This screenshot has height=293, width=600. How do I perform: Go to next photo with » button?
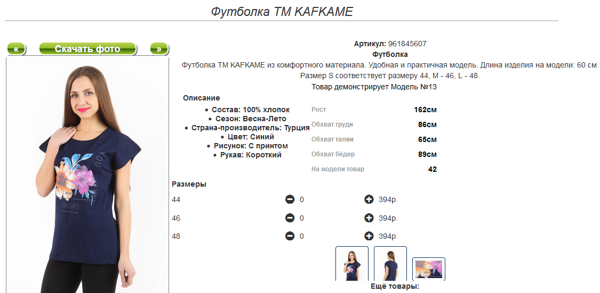(159, 49)
